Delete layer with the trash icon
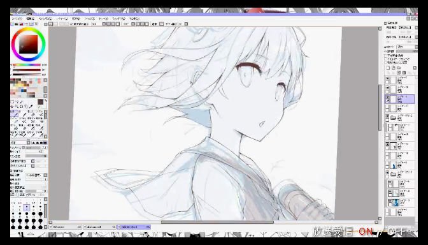Screen dimensions: 428x245 click(404, 73)
